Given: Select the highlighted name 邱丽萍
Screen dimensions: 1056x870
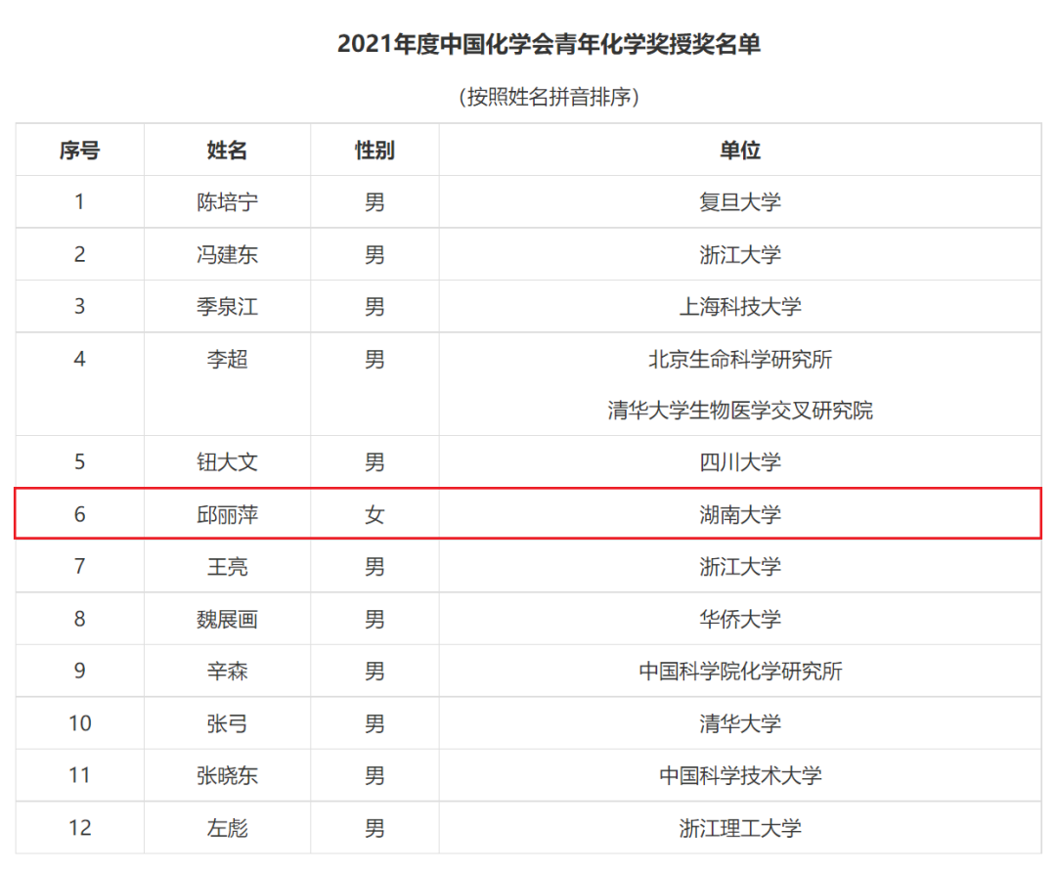Looking at the screenshot, I should click(227, 514).
